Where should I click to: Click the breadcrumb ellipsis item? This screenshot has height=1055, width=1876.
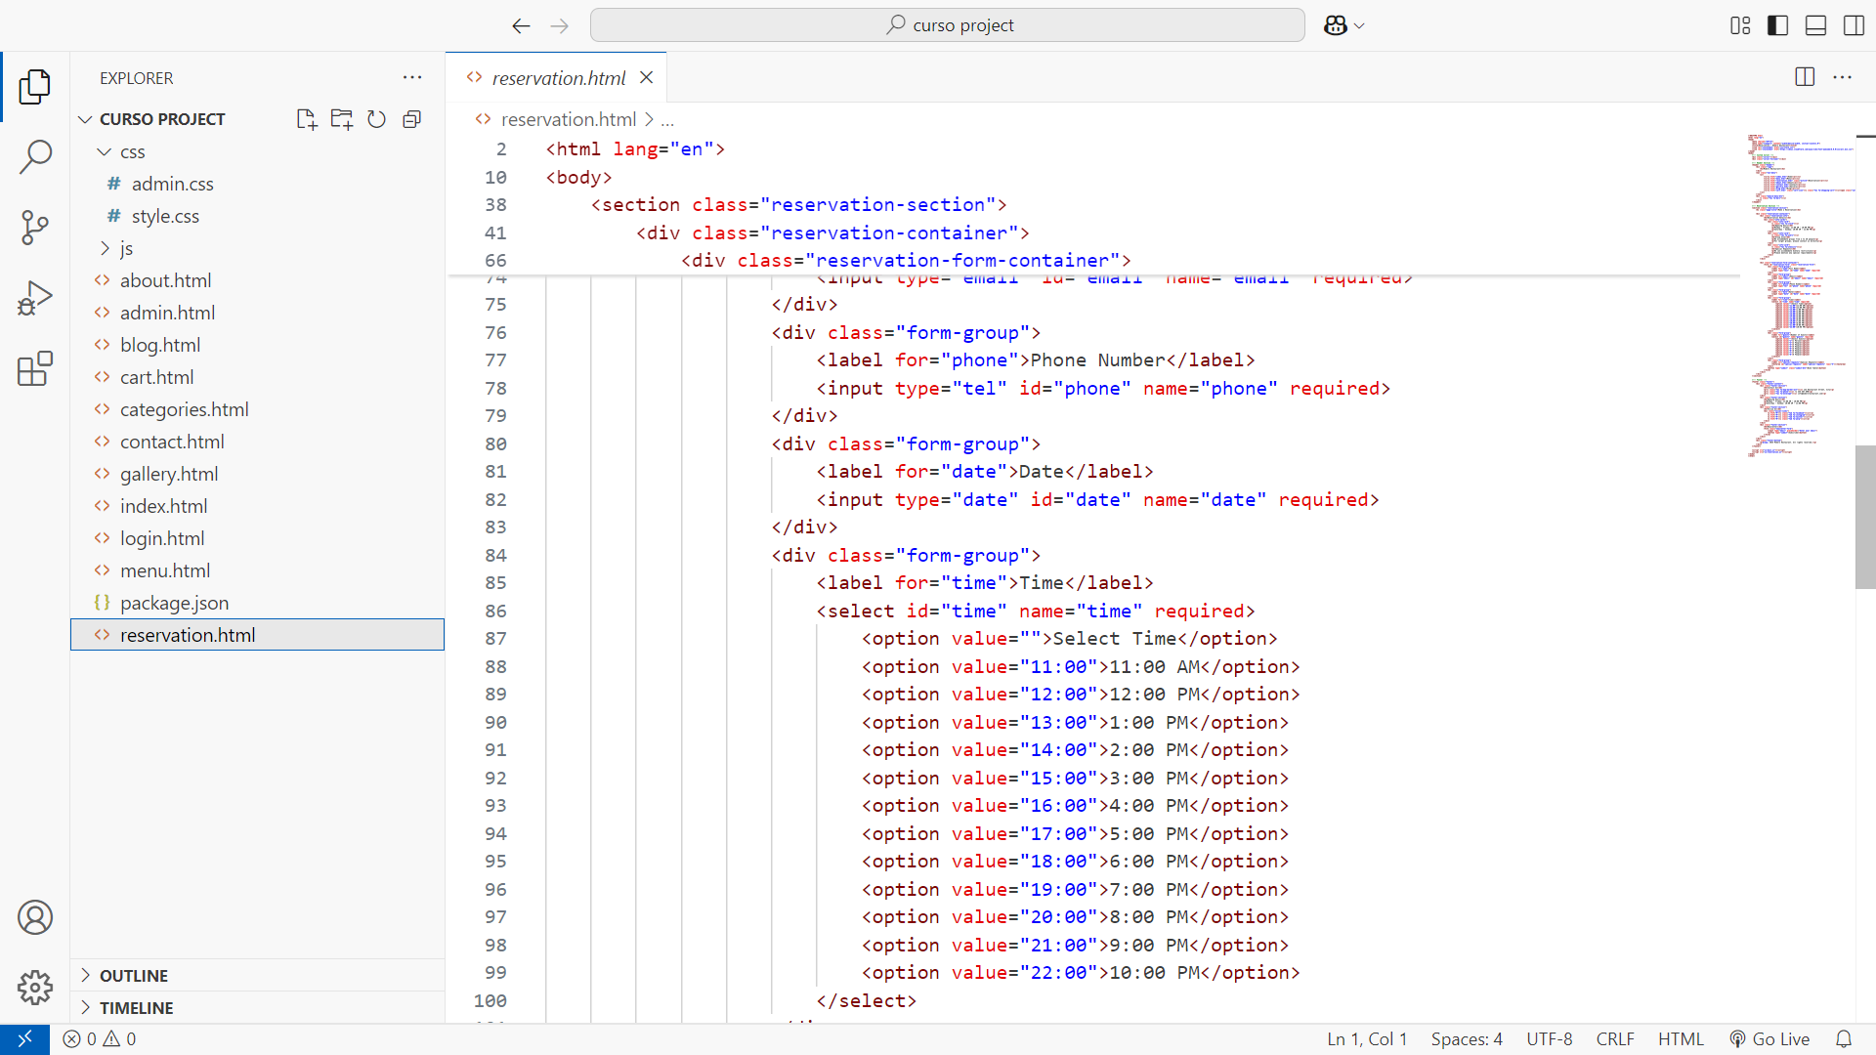(x=667, y=120)
